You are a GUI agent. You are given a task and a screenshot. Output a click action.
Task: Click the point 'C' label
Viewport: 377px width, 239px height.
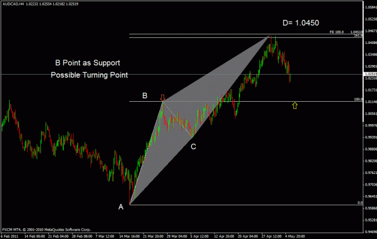193,147
